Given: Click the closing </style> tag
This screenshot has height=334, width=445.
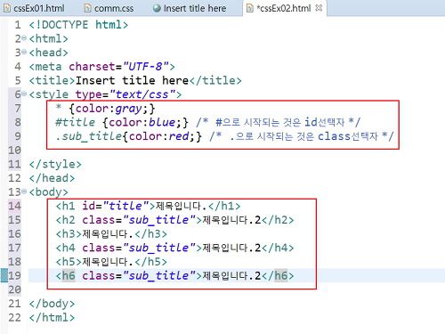Looking at the screenshot, I should (55, 164).
